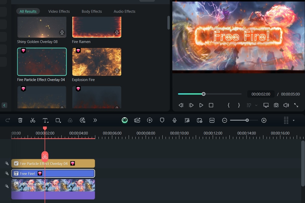
Task: Click the timeline vertical scrollbar
Action: (303, 163)
